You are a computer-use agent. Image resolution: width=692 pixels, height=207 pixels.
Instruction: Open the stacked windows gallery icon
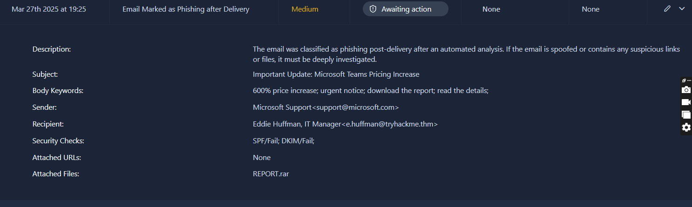click(x=686, y=114)
